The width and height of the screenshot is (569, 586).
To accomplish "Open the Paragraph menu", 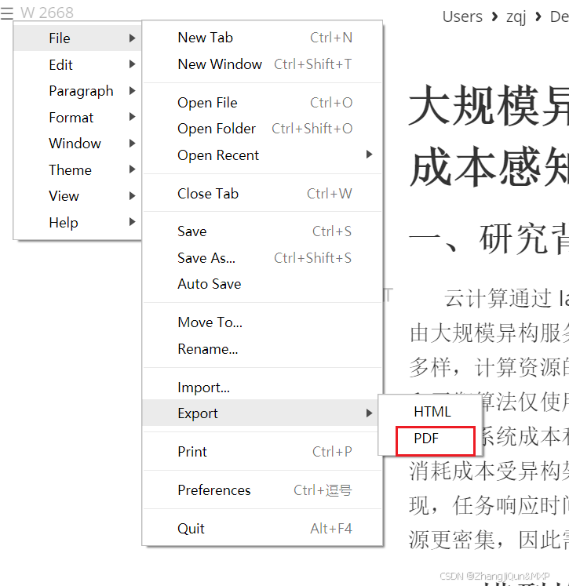I will tap(78, 91).
